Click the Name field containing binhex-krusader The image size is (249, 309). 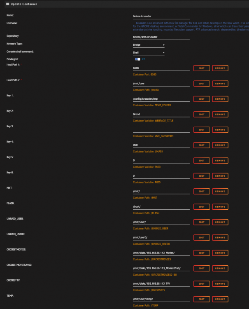(161, 16)
